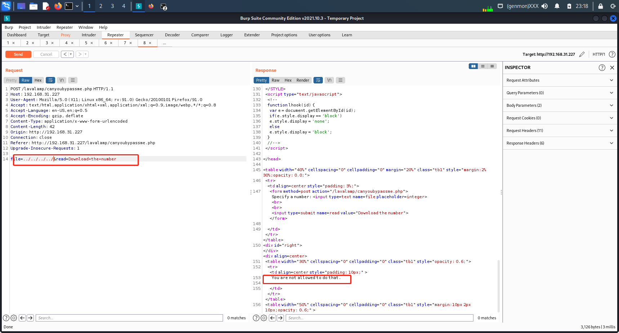Switch response view to Hex
619x333 pixels.
(x=288, y=80)
